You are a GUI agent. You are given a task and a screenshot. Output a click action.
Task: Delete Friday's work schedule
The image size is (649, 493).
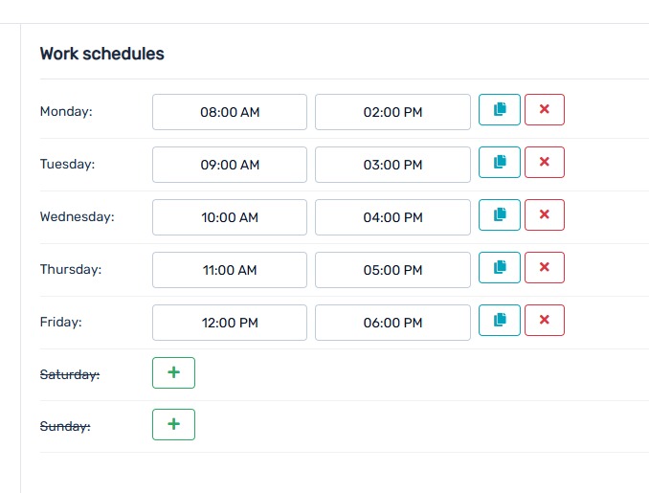click(x=545, y=321)
